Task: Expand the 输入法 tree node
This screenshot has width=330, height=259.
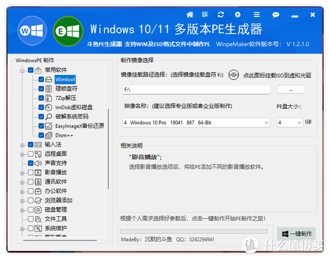Action: point(22,145)
